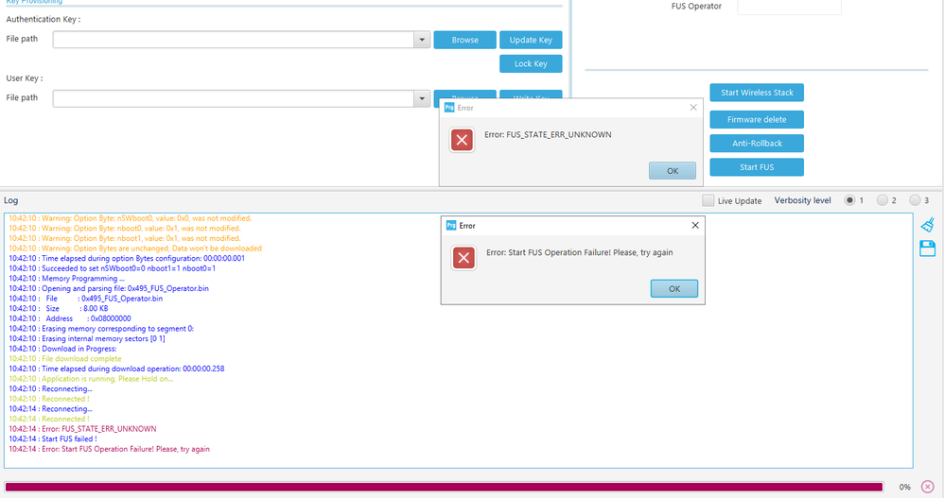Click log line 'Time elapsed during download operation'
The image size is (944, 498).
pyautogui.click(x=116, y=369)
